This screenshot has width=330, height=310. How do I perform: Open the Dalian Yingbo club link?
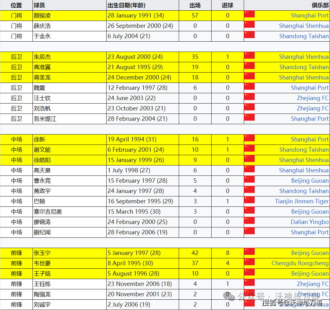pyautogui.click(x=310, y=222)
